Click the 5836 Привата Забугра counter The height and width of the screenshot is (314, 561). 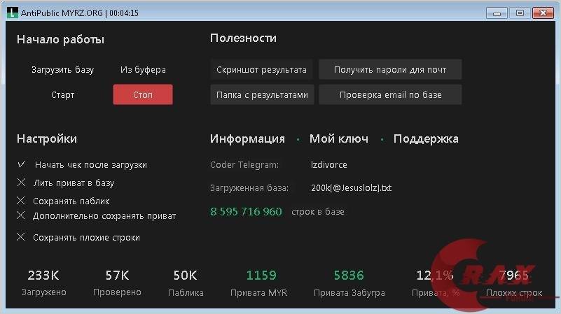pos(349,283)
